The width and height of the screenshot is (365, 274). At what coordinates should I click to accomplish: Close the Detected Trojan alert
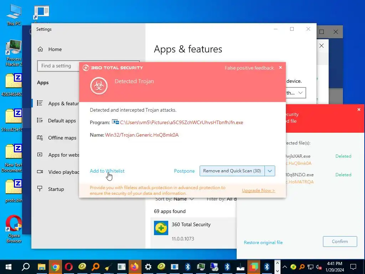(281, 67)
